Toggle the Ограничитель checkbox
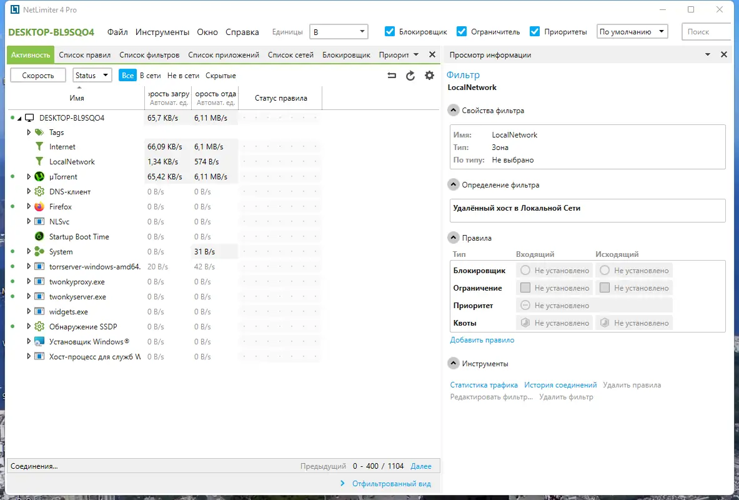Viewport: 739px width, 500px height. tap(462, 32)
